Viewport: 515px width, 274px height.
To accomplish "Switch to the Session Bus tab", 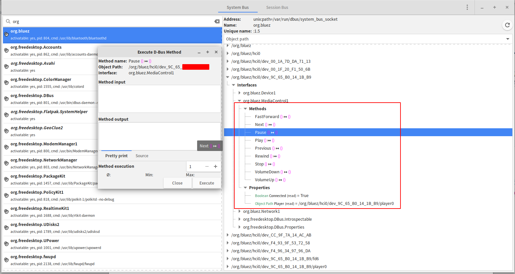I will (x=277, y=7).
